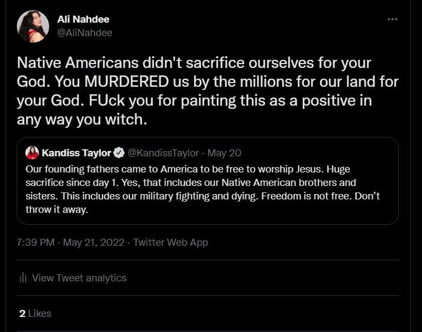
Task: Click the 'Native American brothers' line in quote
Action: coord(191,183)
